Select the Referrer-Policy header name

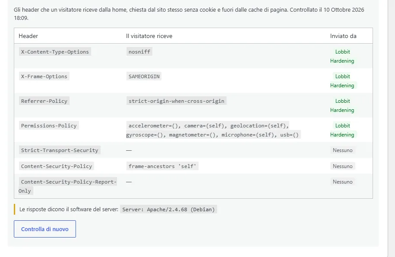(x=44, y=101)
